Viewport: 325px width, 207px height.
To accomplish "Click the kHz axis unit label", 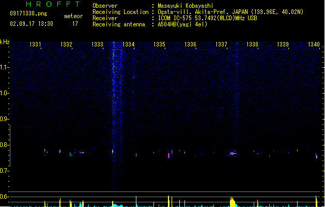I will tap(5, 42).
